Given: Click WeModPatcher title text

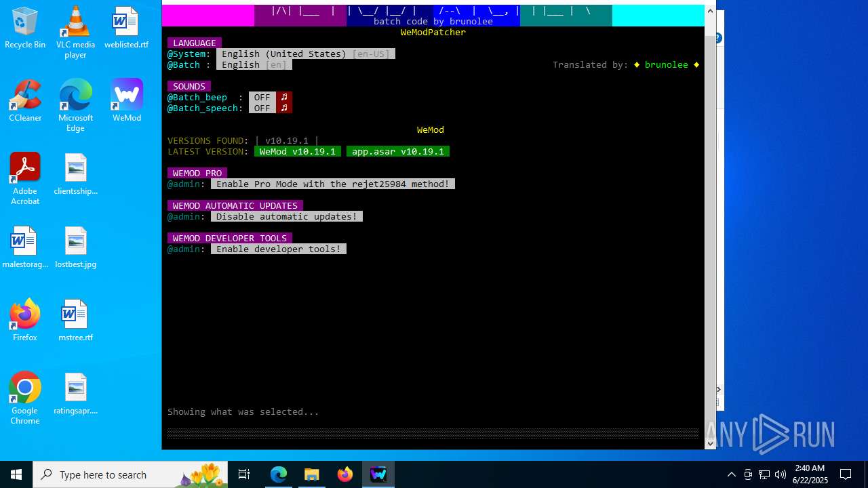Looking at the screenshot, I should 433,32.
